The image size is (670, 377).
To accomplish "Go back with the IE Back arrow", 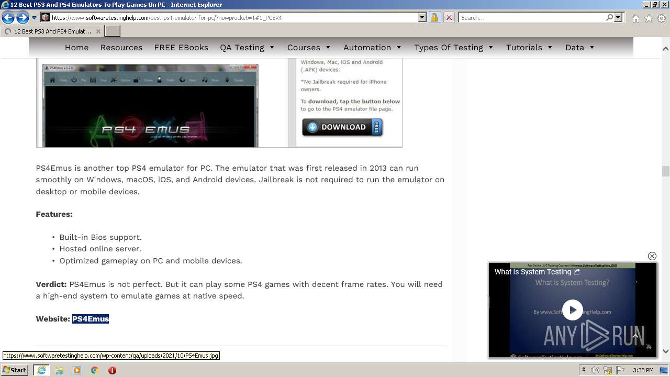I will click(8, 18).
